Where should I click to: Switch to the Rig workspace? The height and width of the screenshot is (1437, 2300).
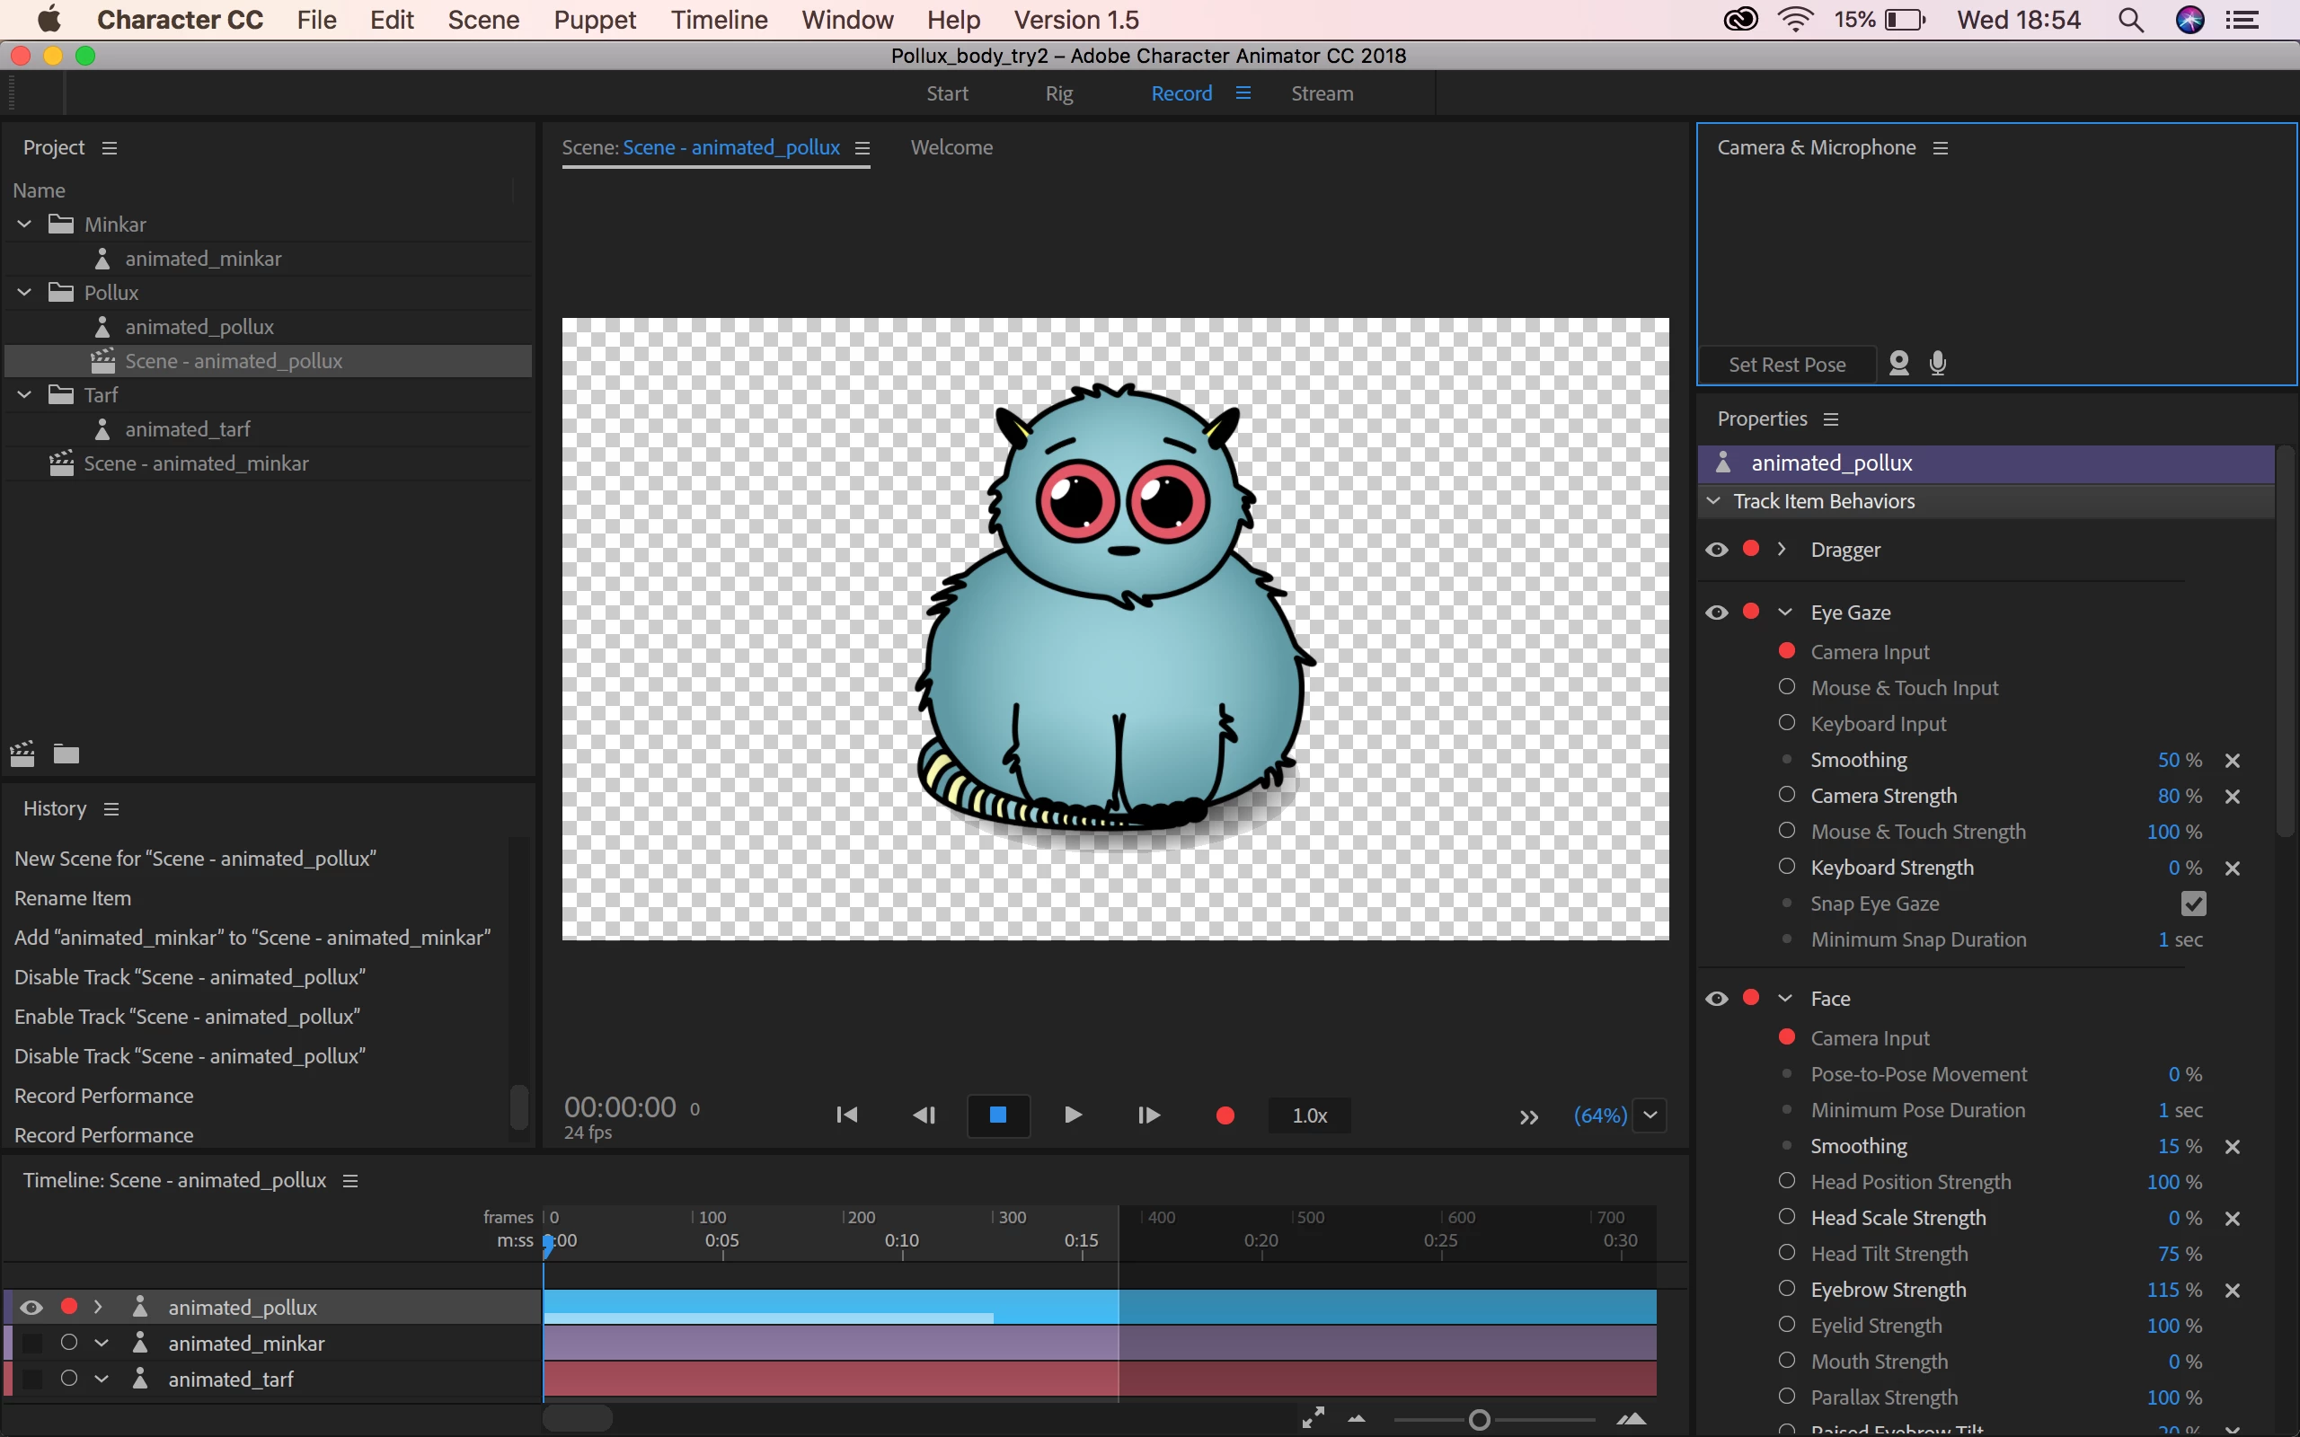click(x=1058, y=93)
